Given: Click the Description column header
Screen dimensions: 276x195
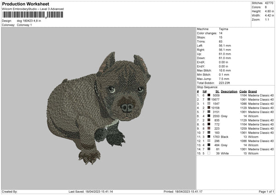Looking at the screenshot, I should tap(229, 91).
